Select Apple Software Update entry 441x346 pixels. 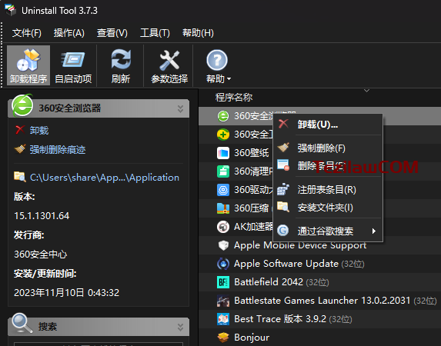(x=319, y=264)
